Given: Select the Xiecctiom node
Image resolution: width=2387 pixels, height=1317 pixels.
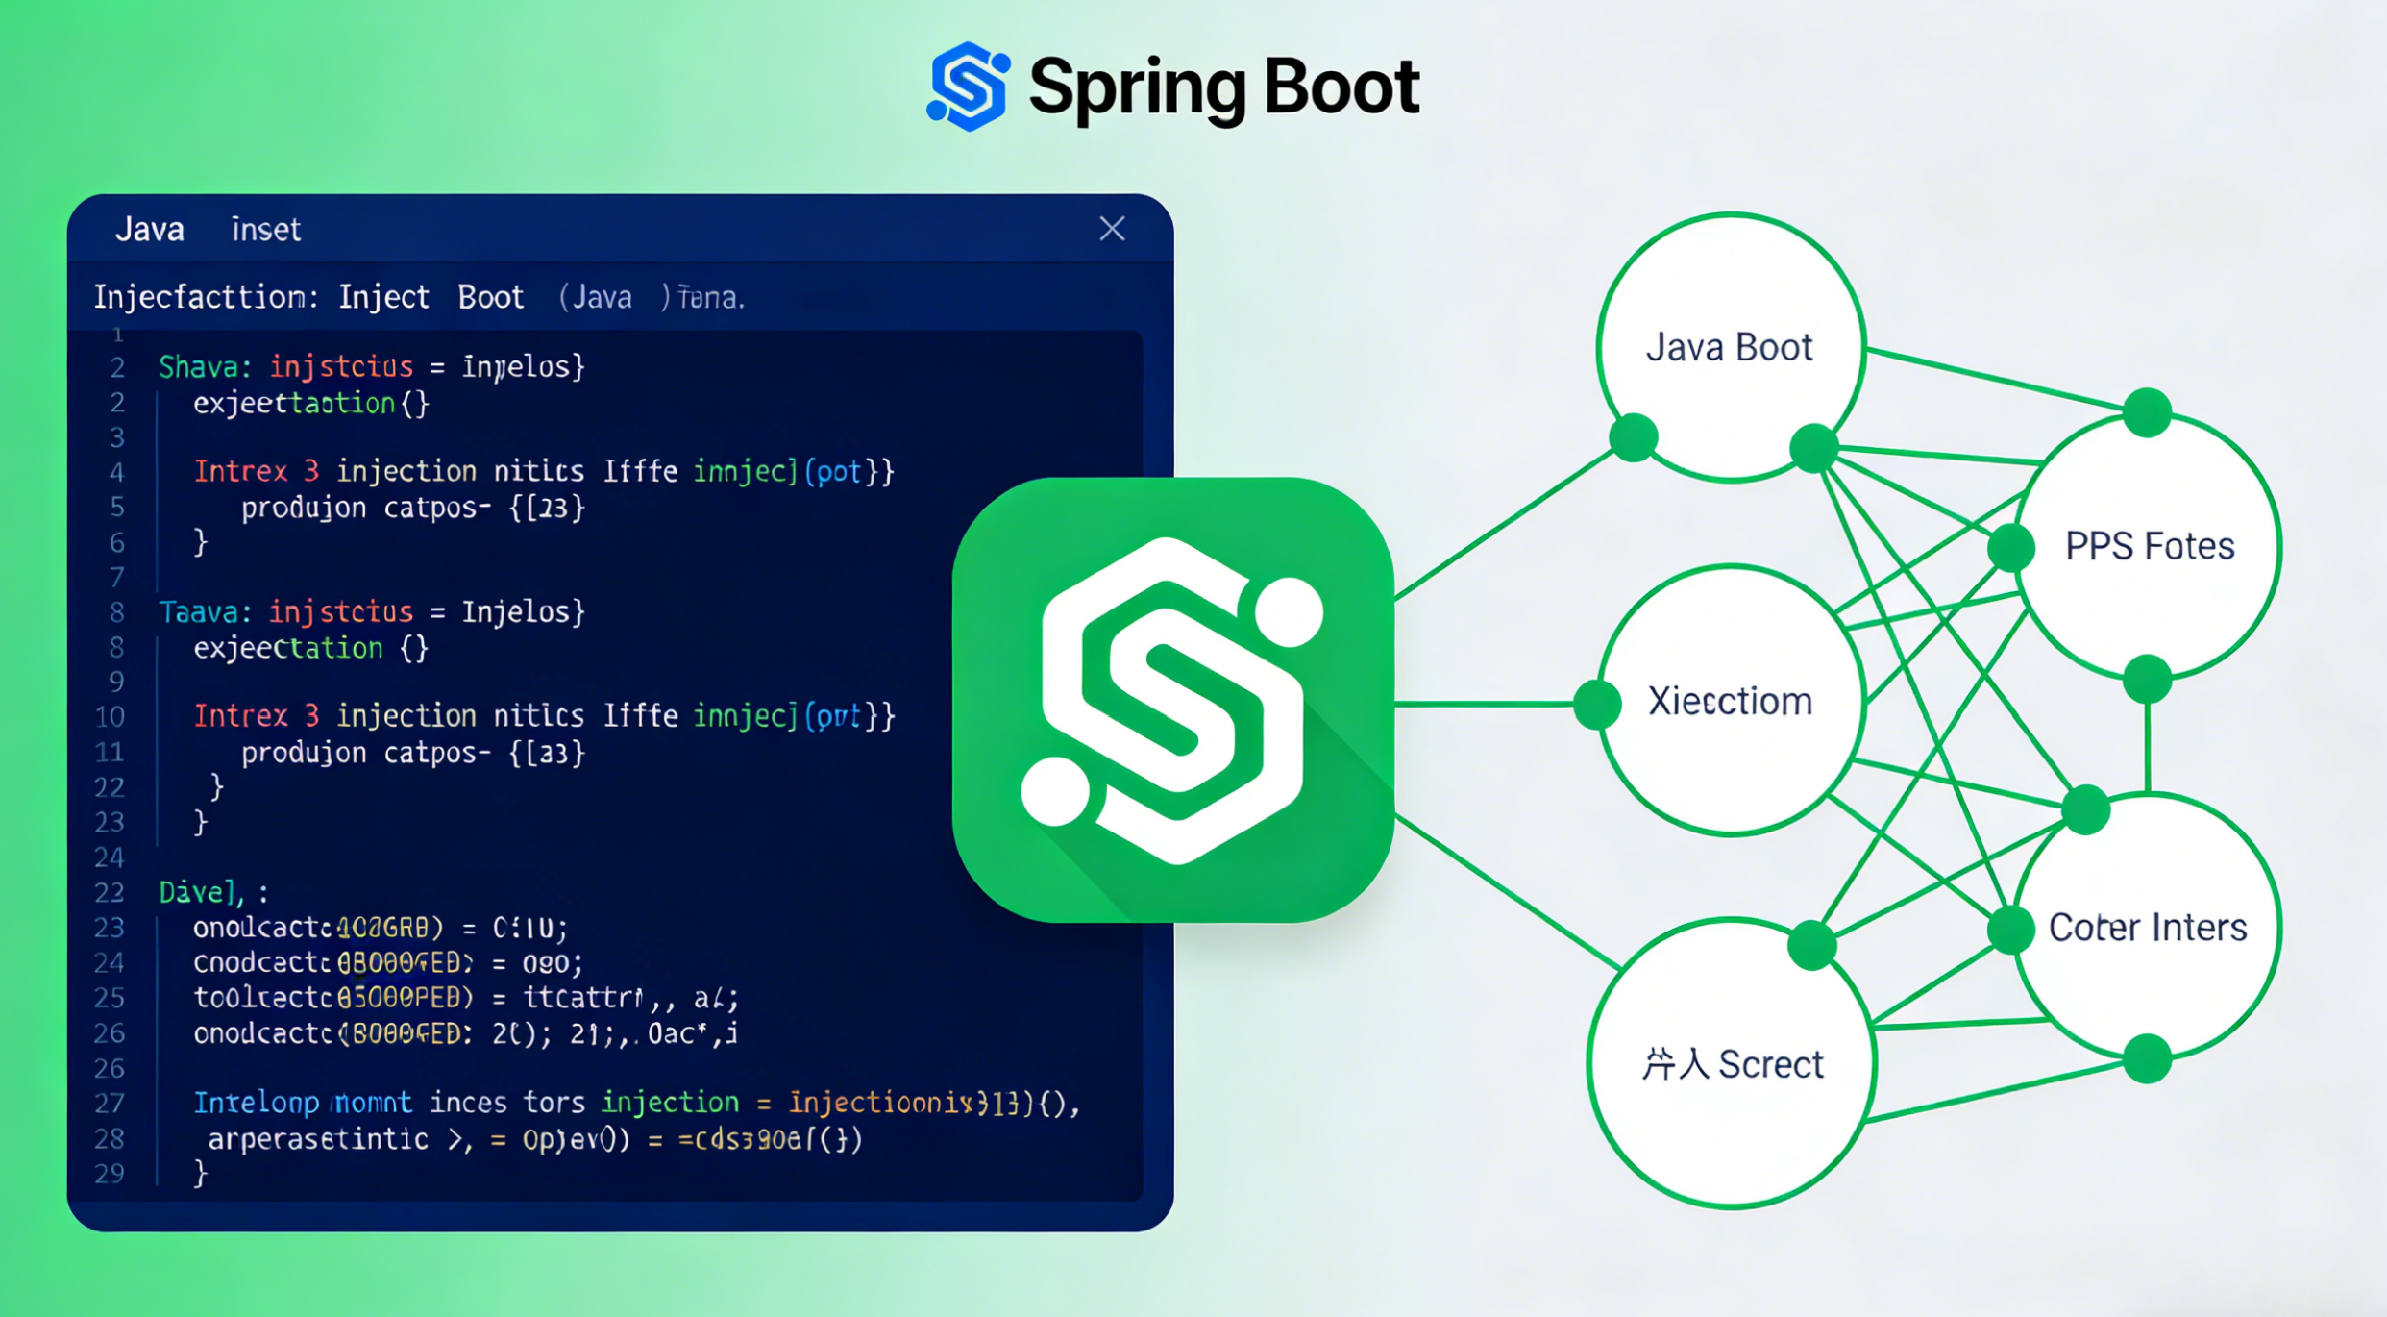Looking at the screenshot, I should click(1730, 701).
